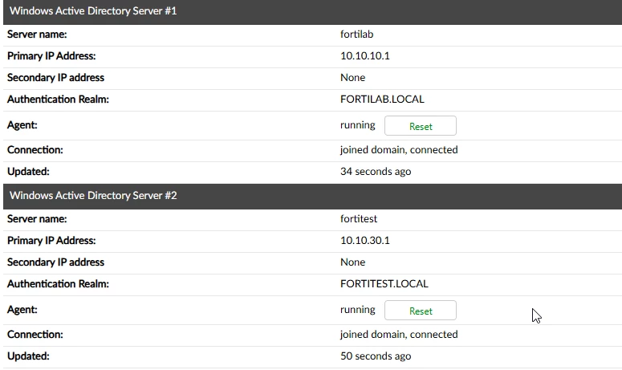
Task: Click the Updated label under Server #2
Action: [28, 356]
